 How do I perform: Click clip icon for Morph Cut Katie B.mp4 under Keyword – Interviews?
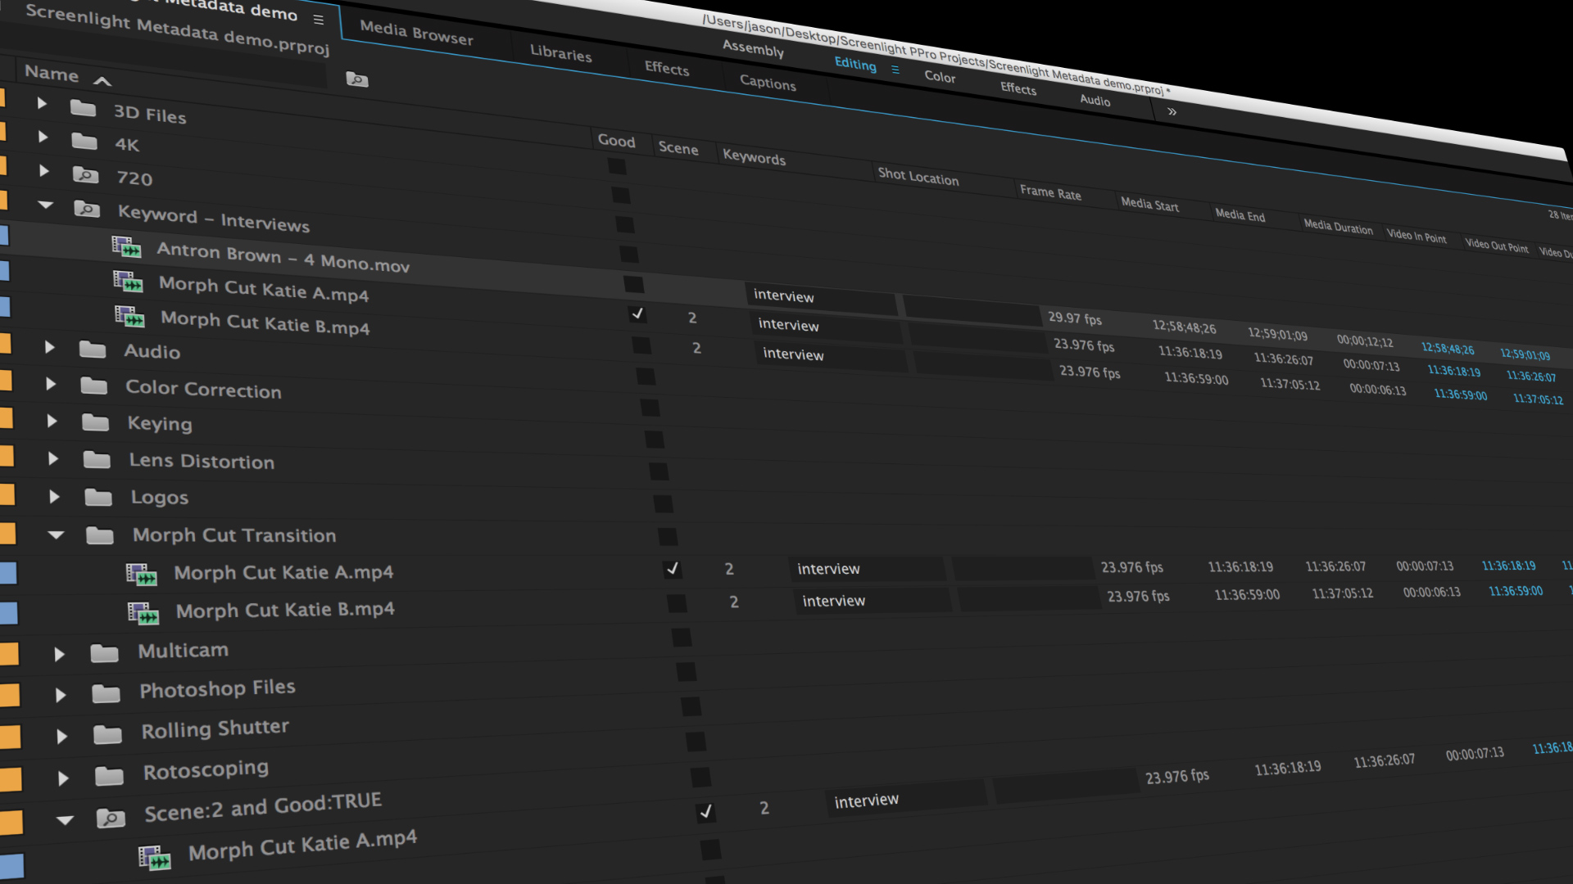tap(129, 315)
